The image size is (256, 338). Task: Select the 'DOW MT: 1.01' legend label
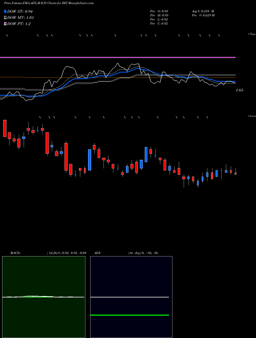[x=20, y=18]
